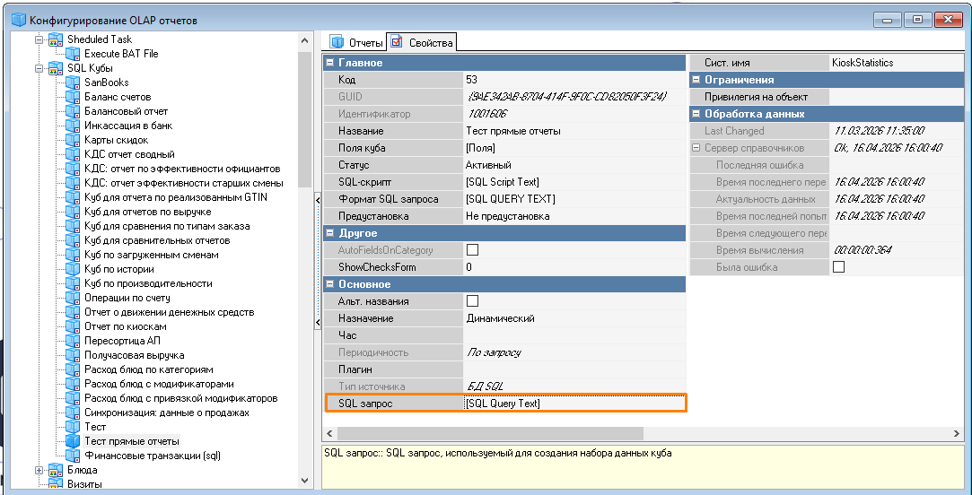
Task: Click the icon for Финансовые транзакции (sql)
Action: [x=73, y=456]
